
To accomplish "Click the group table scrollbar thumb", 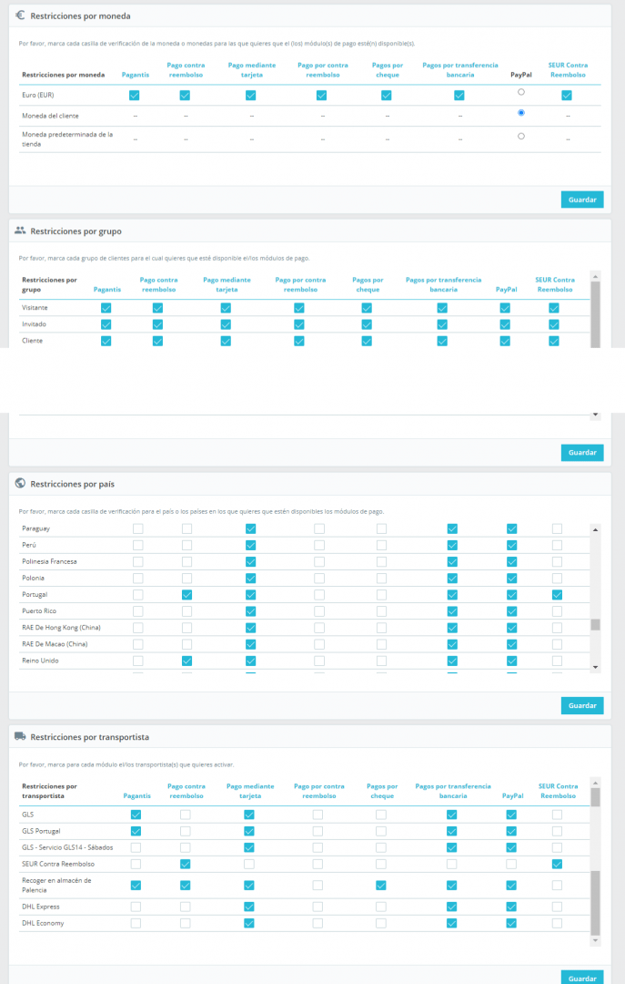I will pyautogui.click(x=596, y=313).
